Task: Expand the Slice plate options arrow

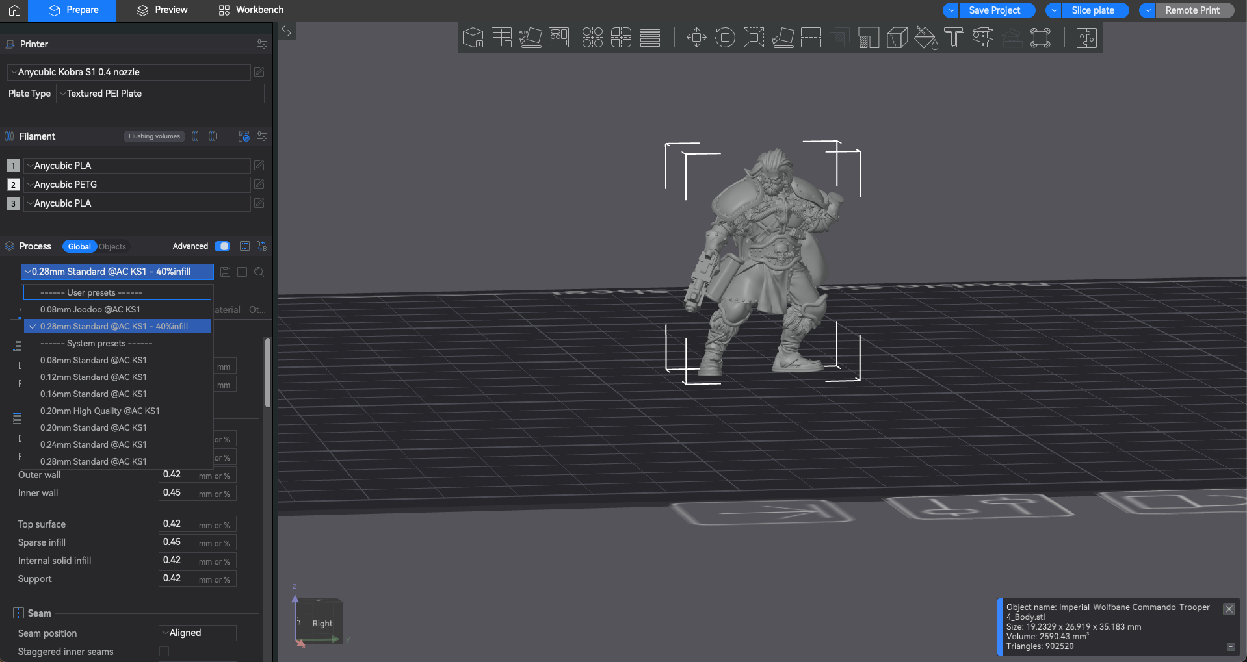Action: click(x=1054, y=10)
